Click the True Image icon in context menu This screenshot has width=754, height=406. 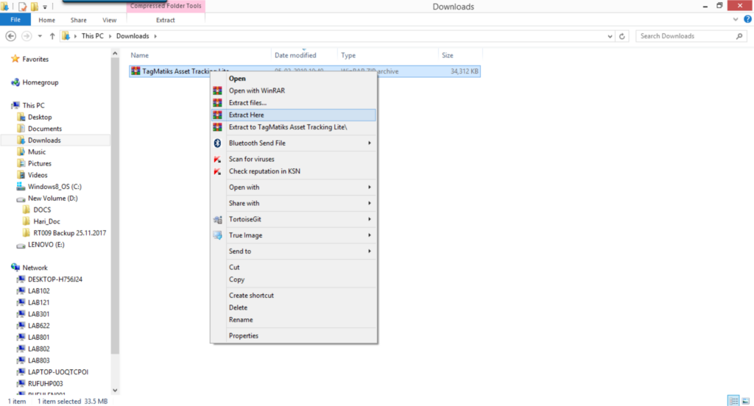pos(217,235)
